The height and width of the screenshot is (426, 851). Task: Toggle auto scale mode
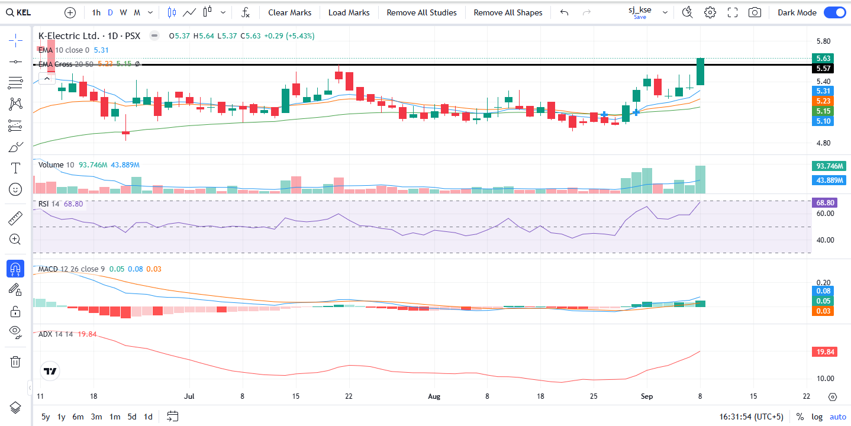838,417
